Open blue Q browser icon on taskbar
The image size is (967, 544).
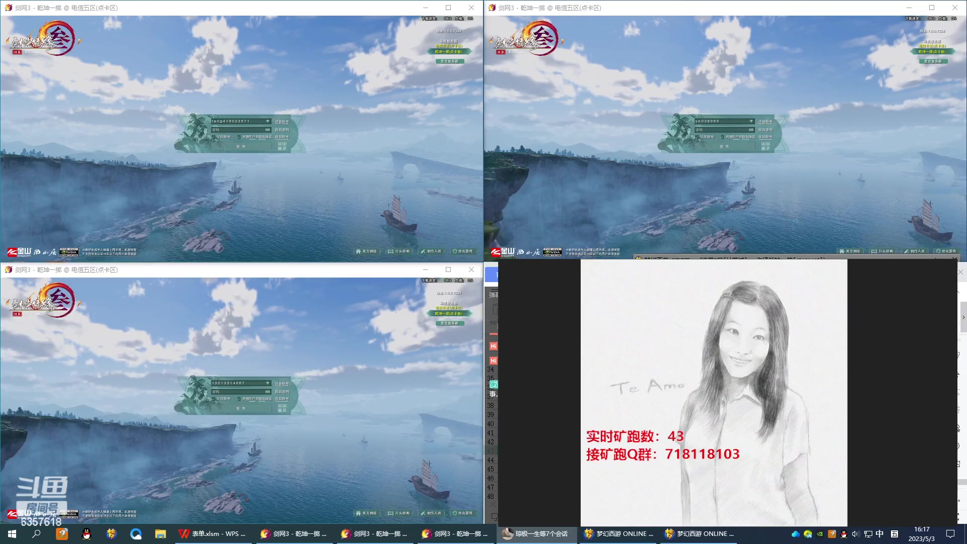pos(136,534)
